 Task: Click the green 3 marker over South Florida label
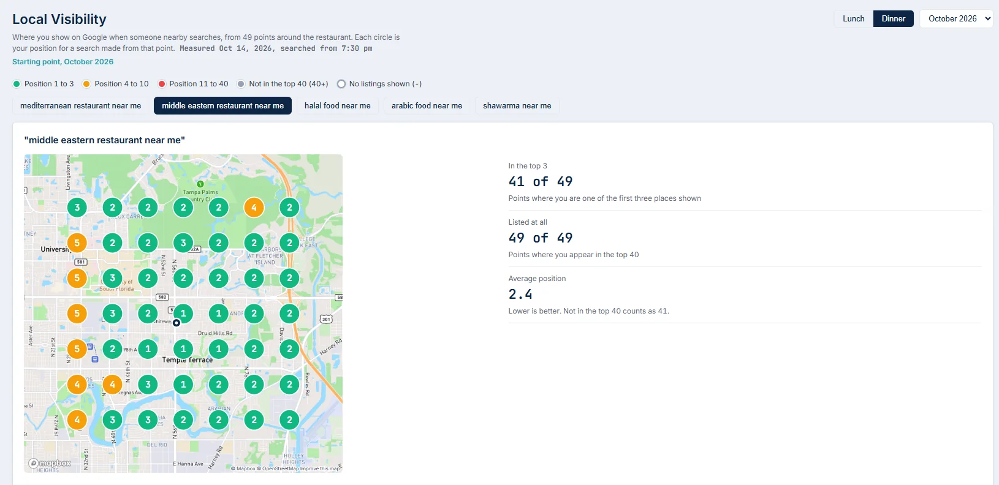pos(112,278)
